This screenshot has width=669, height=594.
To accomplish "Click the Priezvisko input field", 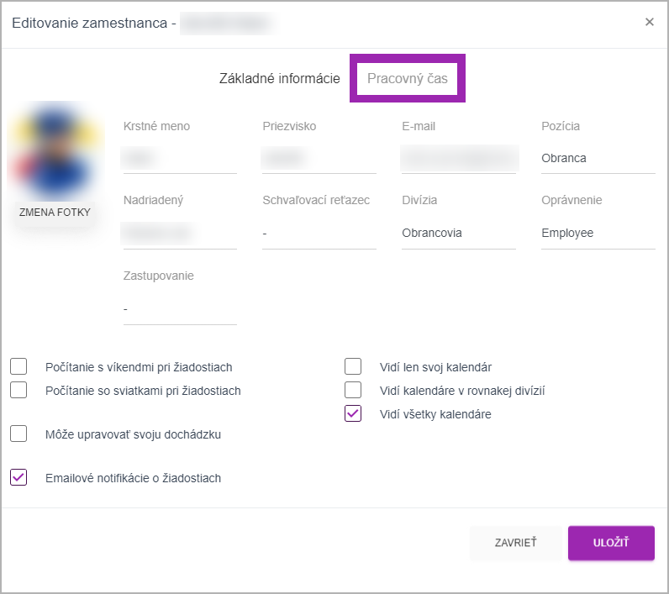I will pos(319,158).
